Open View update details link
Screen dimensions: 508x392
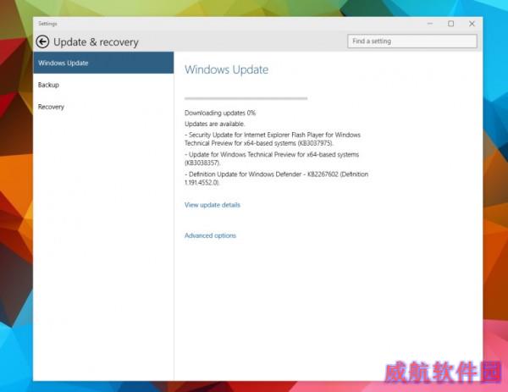213,205
